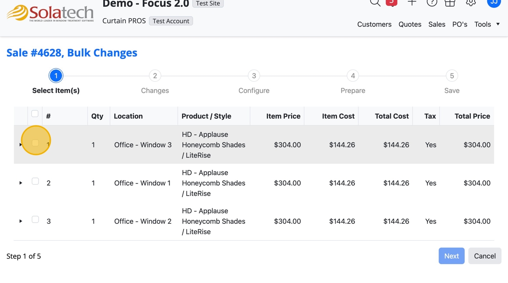Click the gift box icon
508x283 pixels.
(x=450, y=3)
